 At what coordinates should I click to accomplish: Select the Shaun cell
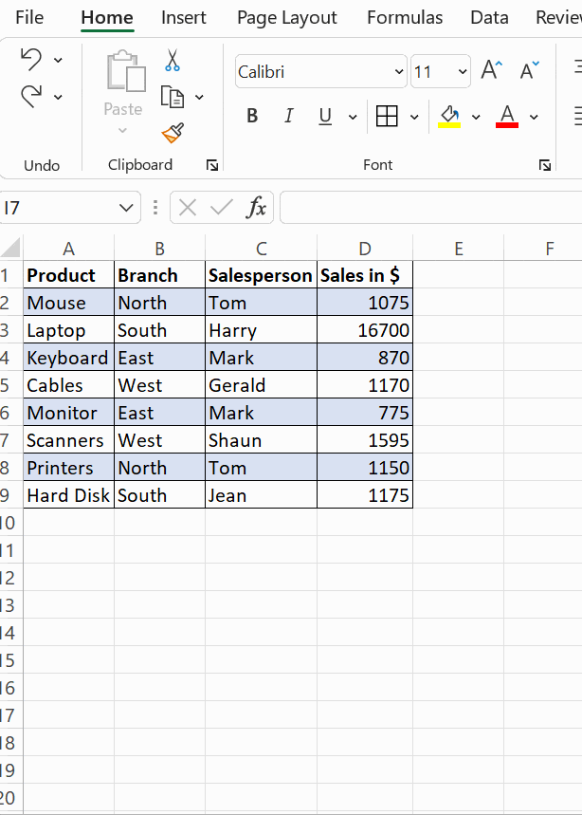262,440
